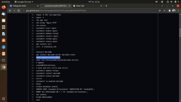Click the line "curl -4 icanhazip.com"
Viewport: 181px width, 102px height.
click(46, 47)
